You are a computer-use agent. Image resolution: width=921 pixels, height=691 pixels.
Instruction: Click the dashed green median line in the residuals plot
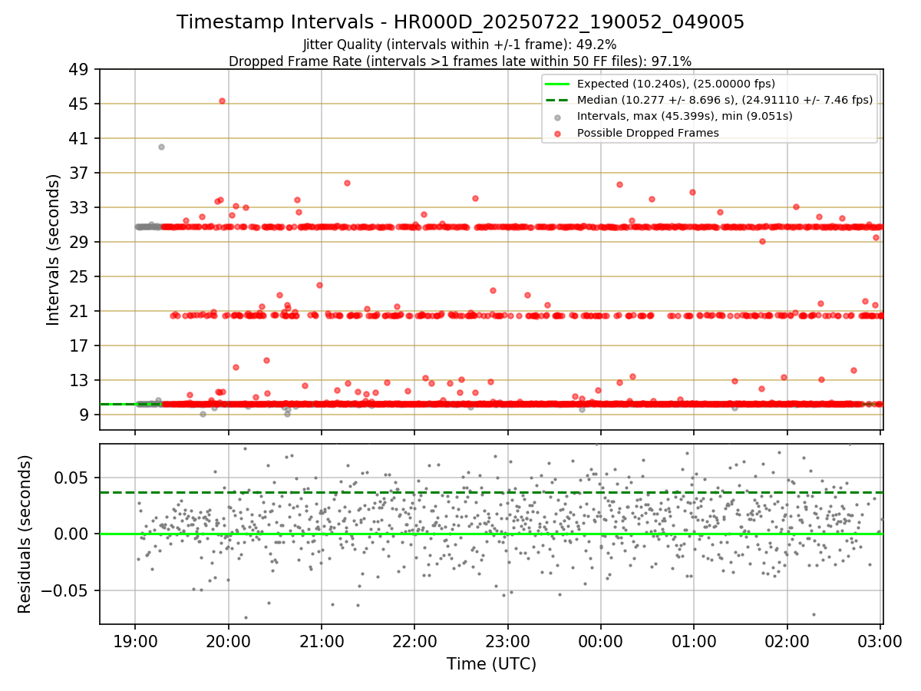click(x=491, y=492)
